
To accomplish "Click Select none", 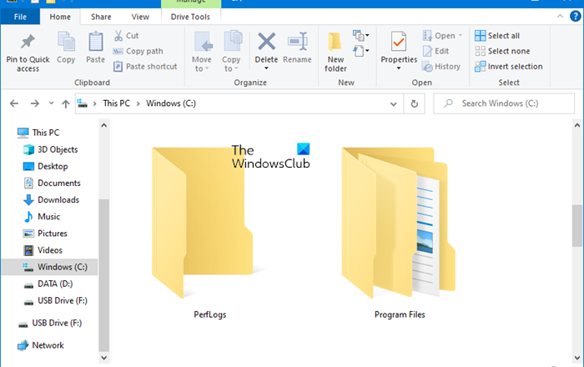I will coord(502,51).
